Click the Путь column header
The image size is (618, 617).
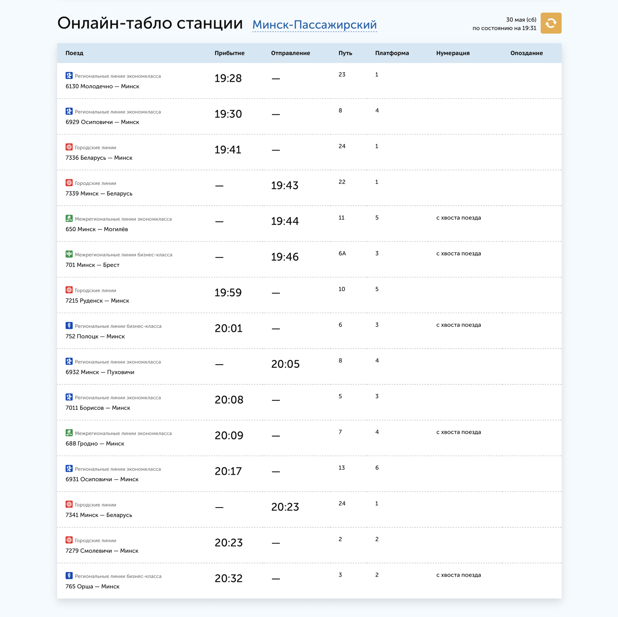(345, 53)
